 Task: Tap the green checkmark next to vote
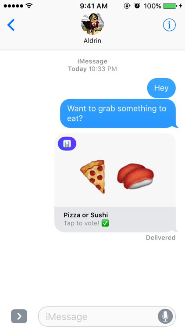[105, 223]
